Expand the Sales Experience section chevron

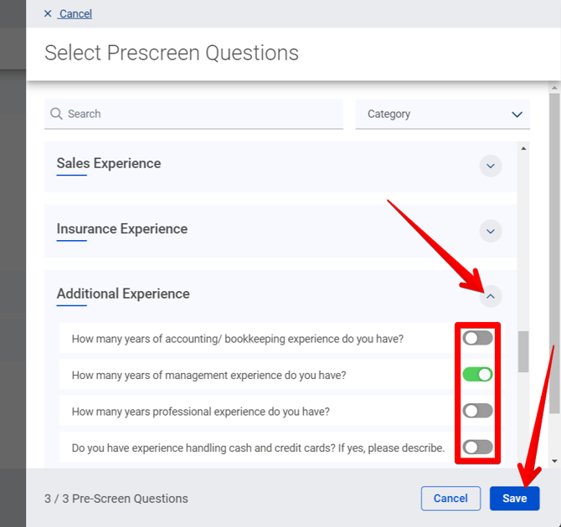click(x=491, y=166)
